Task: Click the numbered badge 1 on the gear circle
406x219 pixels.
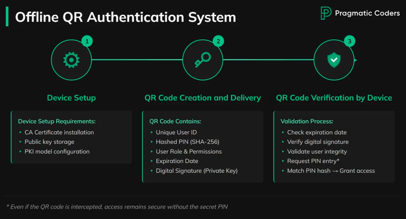Action: (87, 41)
